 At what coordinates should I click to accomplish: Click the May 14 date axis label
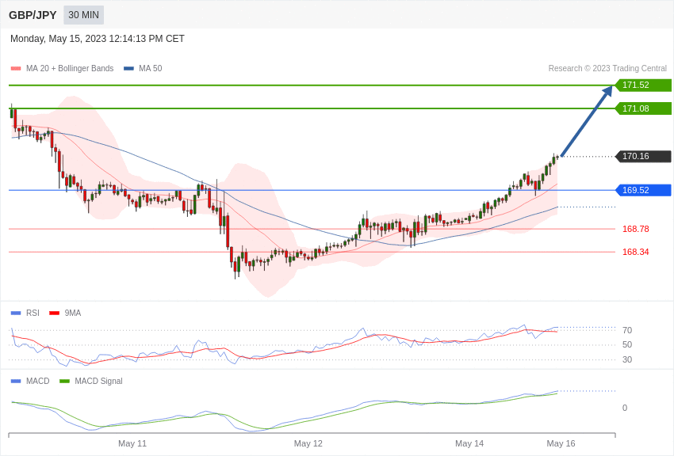[x=469, y=443]
